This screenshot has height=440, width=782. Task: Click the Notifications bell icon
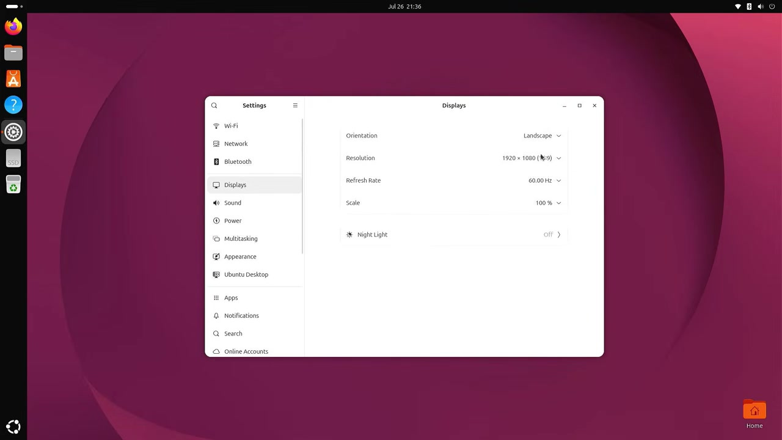216,316
